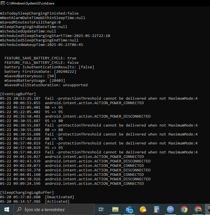
Task: Click the line mSavedMinutesToFullCharge:0
Action: [x=30, y=22]
